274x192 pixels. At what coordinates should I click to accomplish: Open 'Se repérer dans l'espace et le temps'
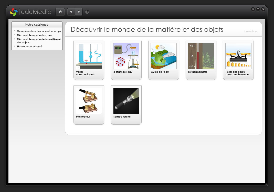(x=39, y=31)
